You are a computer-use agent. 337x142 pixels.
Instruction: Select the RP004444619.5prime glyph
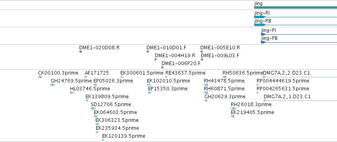coord(258,85)
